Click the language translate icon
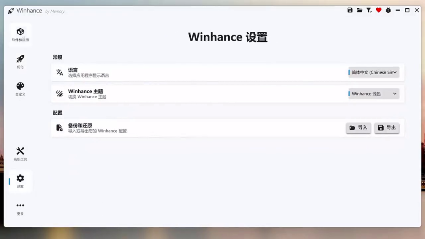Screen dimensions: 425x239 (x=60, y=72)
